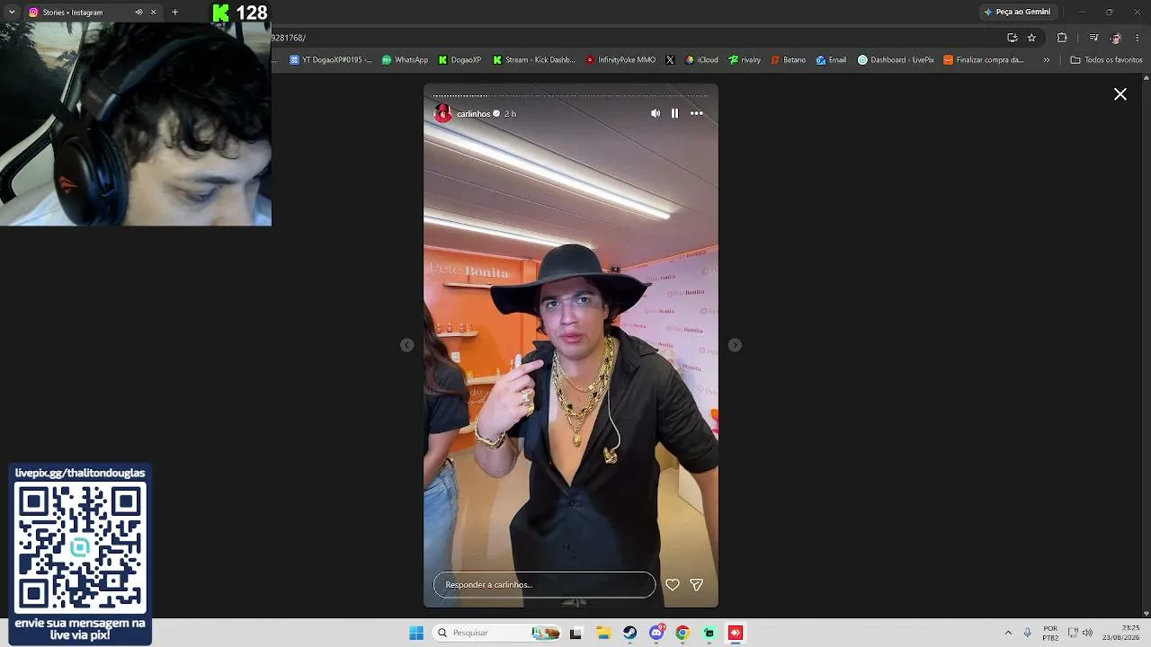
Task: Open the 'Todos os favoritos' folder
Action: coord(1106,60)
